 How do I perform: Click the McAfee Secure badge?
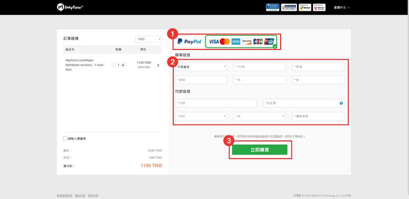319,7
